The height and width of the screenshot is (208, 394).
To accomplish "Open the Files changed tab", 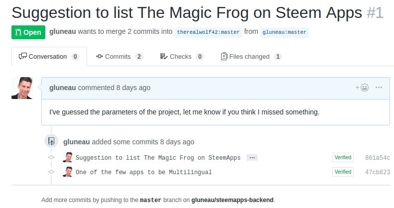I will (x=251, y=57).
